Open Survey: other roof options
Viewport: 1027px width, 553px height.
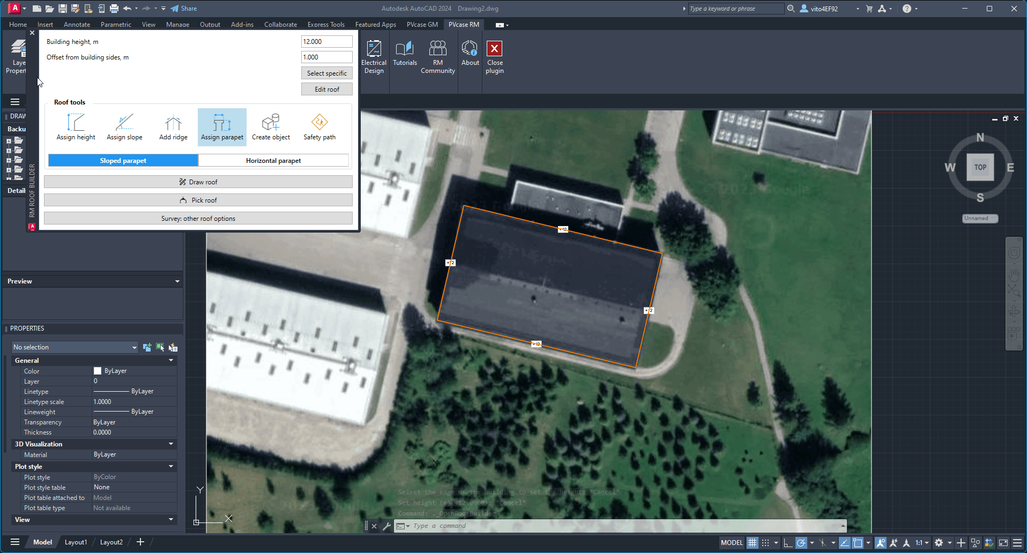point(198,219)
